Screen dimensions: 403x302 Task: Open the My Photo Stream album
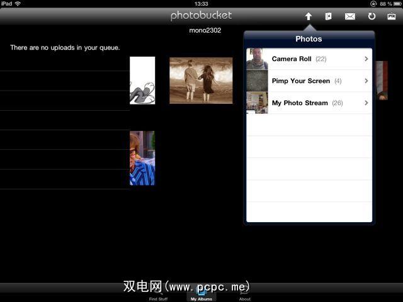(x=309, y=103)
